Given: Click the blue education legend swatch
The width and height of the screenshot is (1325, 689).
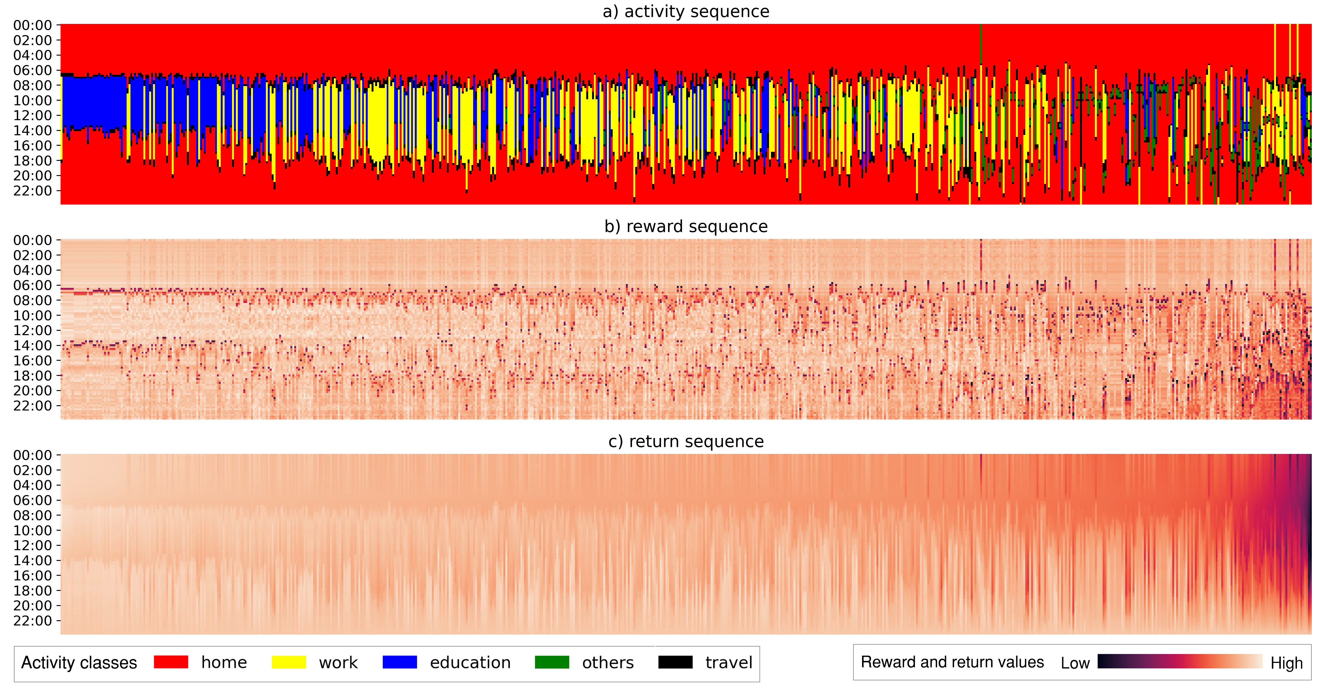Looking at the screenshot, I should point(400,662).
